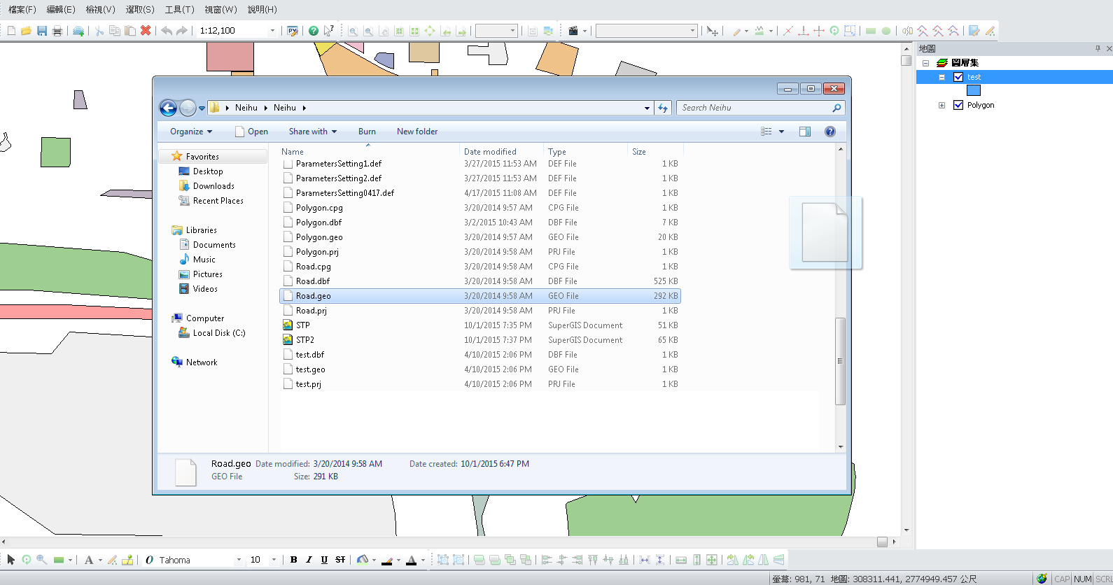The width and height of the screenshot is (1113, 585).
Task: Select the arrow pointer tool in bottom toolbar
Action: click(x=11, y=560)
